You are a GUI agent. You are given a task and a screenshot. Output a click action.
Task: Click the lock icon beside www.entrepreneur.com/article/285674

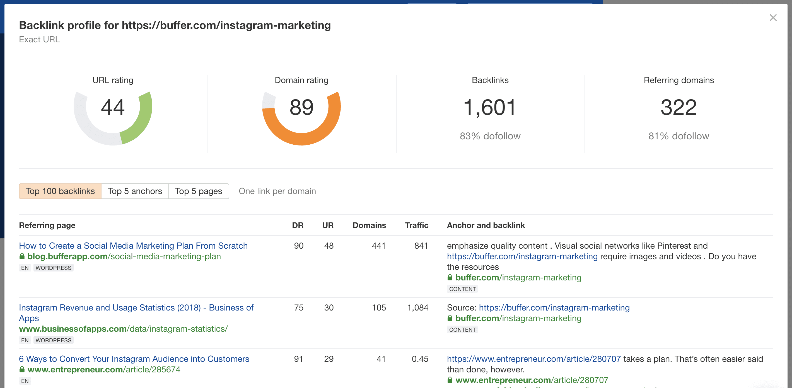(x=22, y=369)
